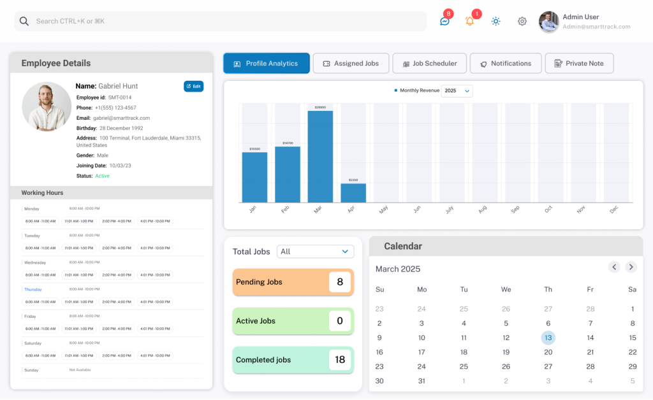Focus the search input field
The height and width of the screenshot is (400, 653).
click(x=223, y=21)
